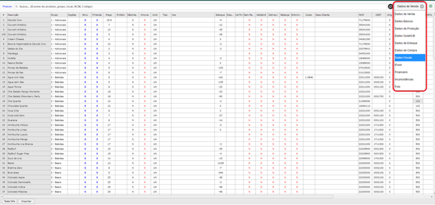
Task: Select the Colorado Appia row
Action: pos(29,177)
